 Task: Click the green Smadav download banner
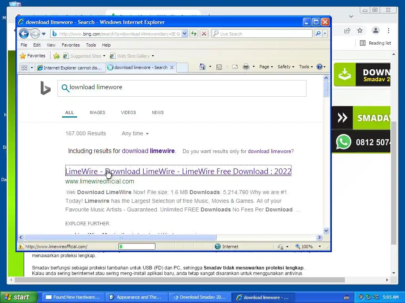[x=362, y=75]
